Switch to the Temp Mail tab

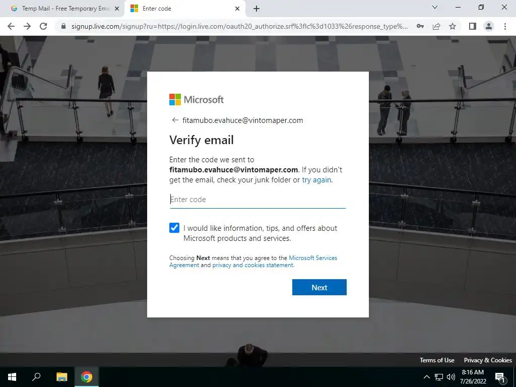(x=62, y=9)
